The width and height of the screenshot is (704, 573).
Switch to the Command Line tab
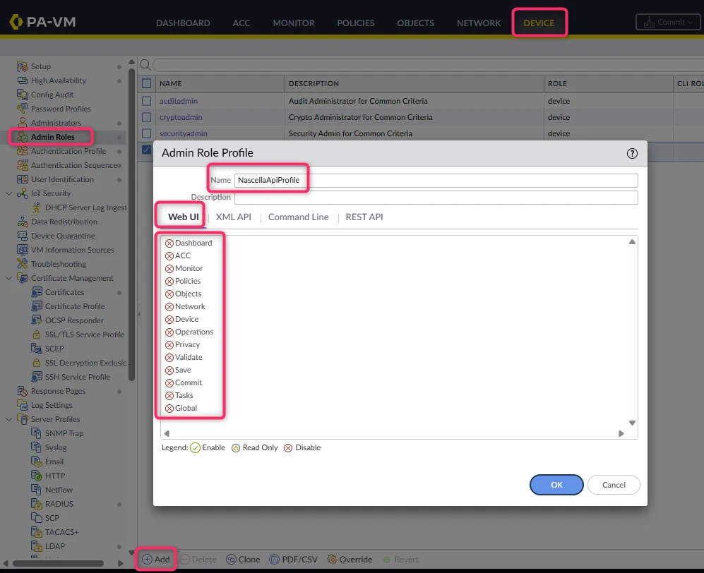point(299,217)
